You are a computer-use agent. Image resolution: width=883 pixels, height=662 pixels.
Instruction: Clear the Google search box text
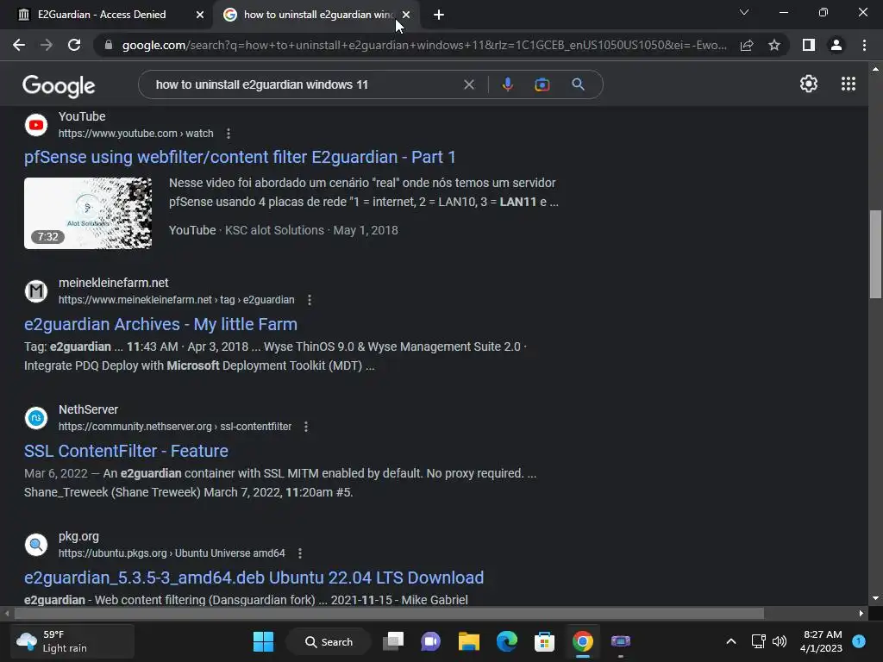[468, 84]
